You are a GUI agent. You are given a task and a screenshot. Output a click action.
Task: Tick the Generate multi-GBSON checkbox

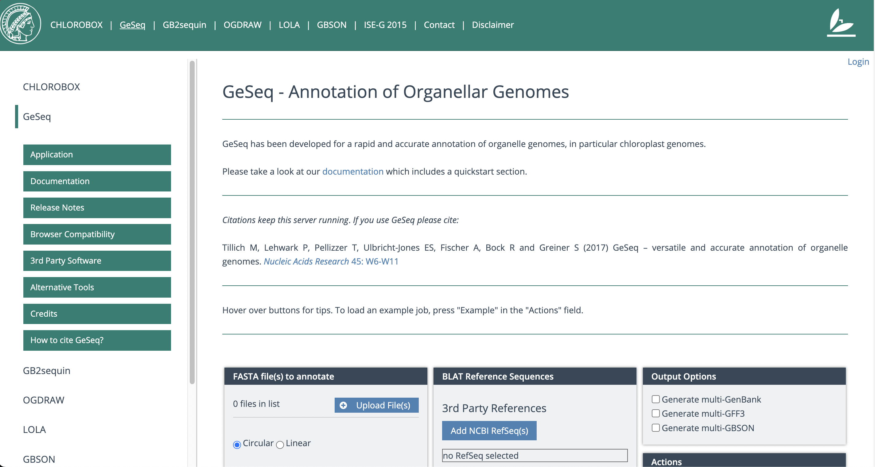[x=655, y=428]
